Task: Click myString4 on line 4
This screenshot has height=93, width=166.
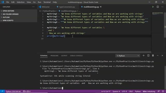Action: click(52, 22)
